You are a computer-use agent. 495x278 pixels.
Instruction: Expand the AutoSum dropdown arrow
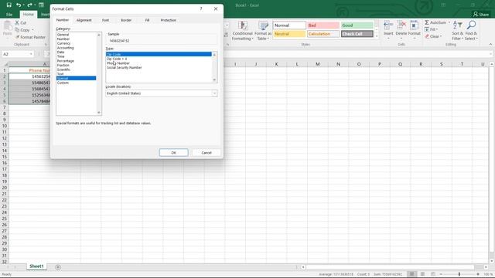[449, 22]
